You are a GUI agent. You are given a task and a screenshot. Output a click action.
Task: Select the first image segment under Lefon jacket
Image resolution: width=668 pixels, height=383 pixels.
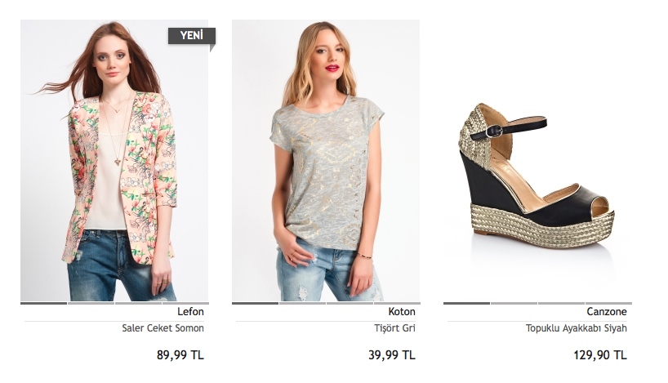(x=43, y=303)
